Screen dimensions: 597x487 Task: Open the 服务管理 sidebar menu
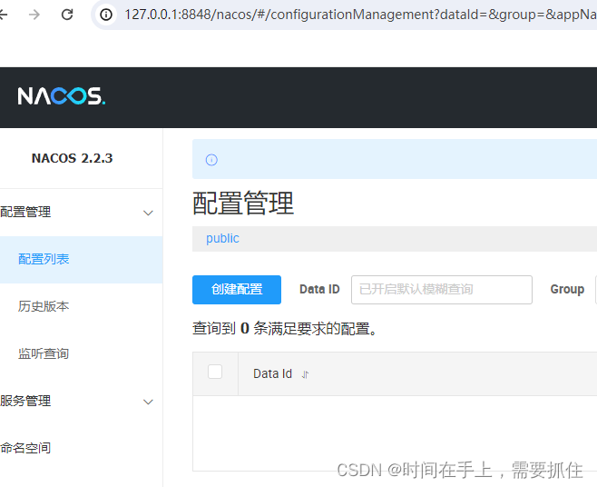(81, 402)
